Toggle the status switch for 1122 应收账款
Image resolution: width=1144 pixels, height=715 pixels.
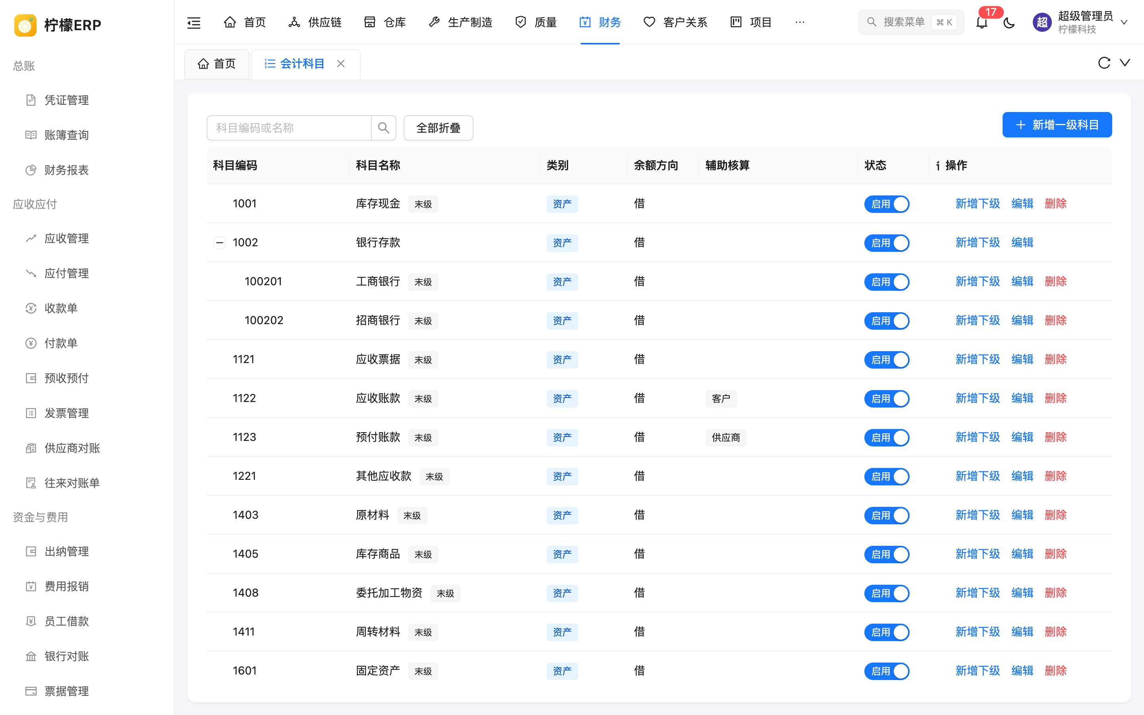point(886,399)
